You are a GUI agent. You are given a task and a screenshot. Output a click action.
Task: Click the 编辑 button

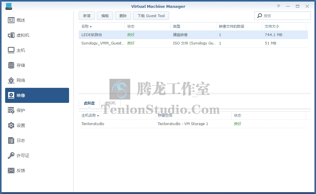click(105, 16)
